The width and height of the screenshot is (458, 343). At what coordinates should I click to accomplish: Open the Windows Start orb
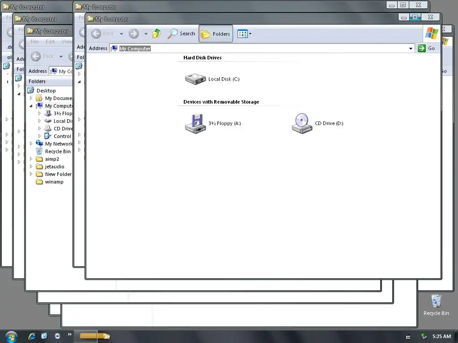(11, 337)
